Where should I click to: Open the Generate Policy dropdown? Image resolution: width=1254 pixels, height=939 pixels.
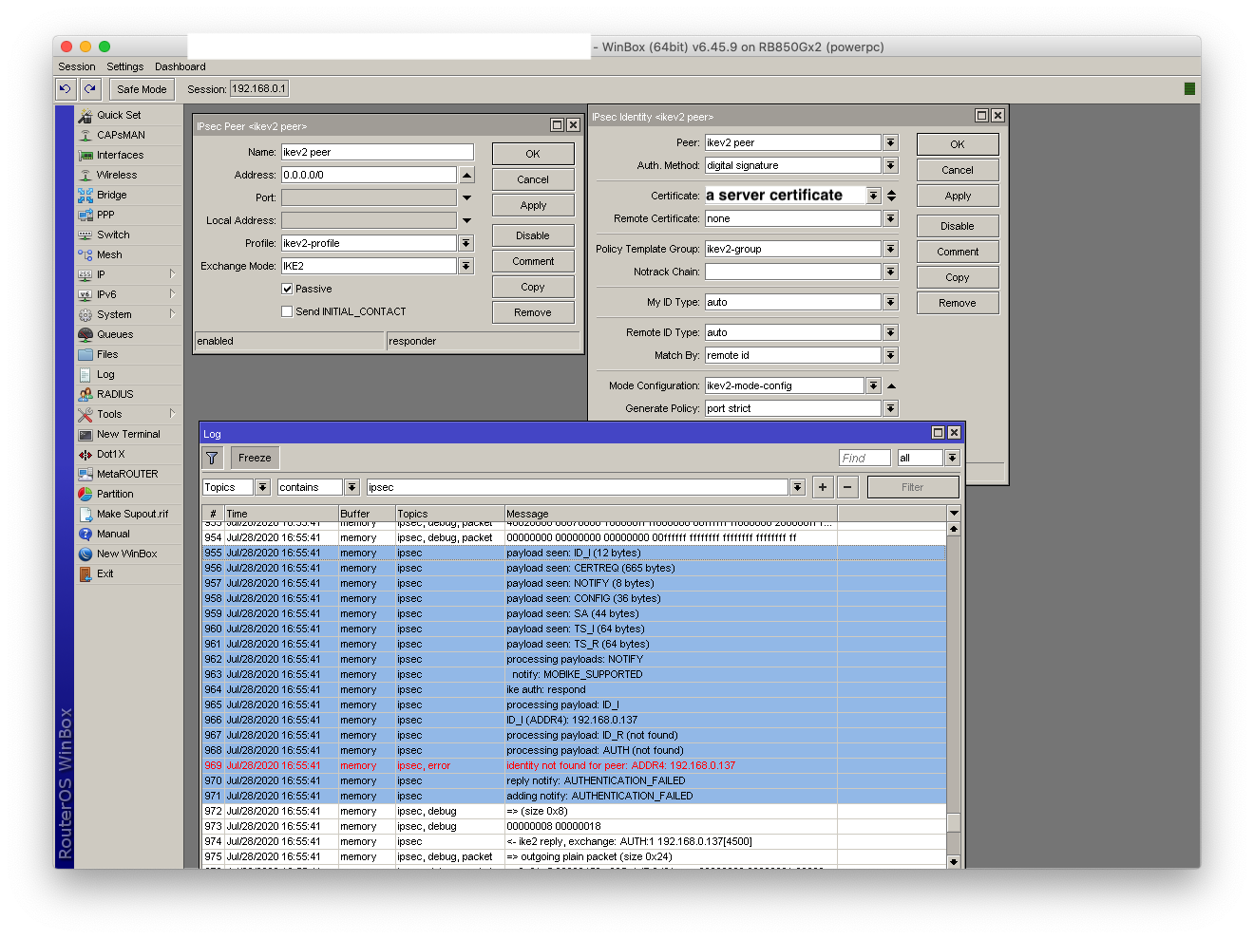[890, 408]
